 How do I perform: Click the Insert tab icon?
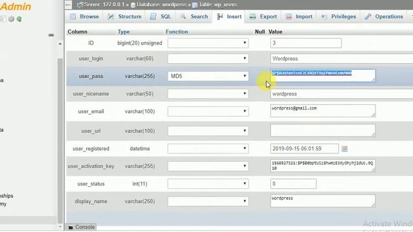[x=220, y=17]
